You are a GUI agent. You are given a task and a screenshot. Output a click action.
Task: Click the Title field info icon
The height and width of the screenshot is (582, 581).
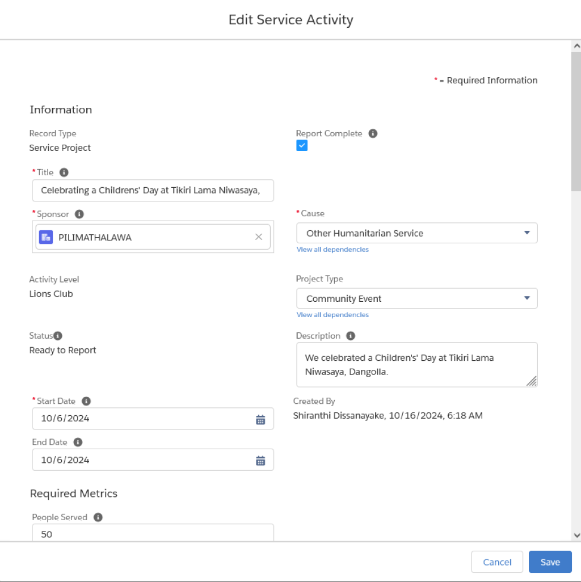tap(64, 172)
